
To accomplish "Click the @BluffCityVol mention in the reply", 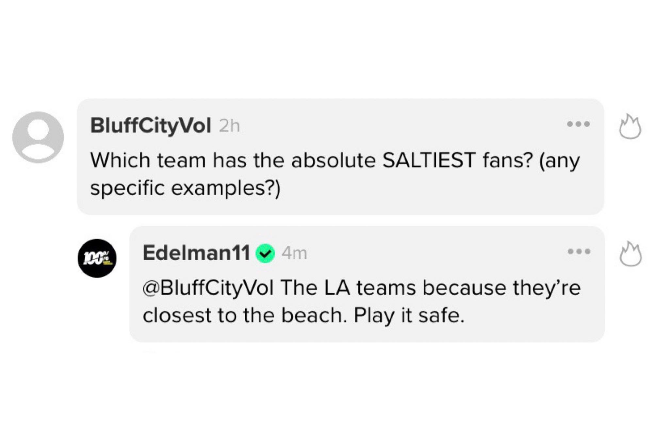I will click(x=208, y=288).
